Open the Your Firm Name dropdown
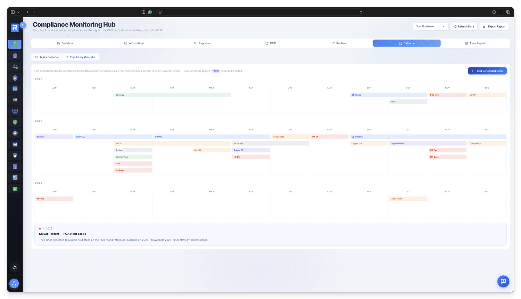The height and width of the screenshot is (299, 521). pyautogui.click(x=430, y=26)
